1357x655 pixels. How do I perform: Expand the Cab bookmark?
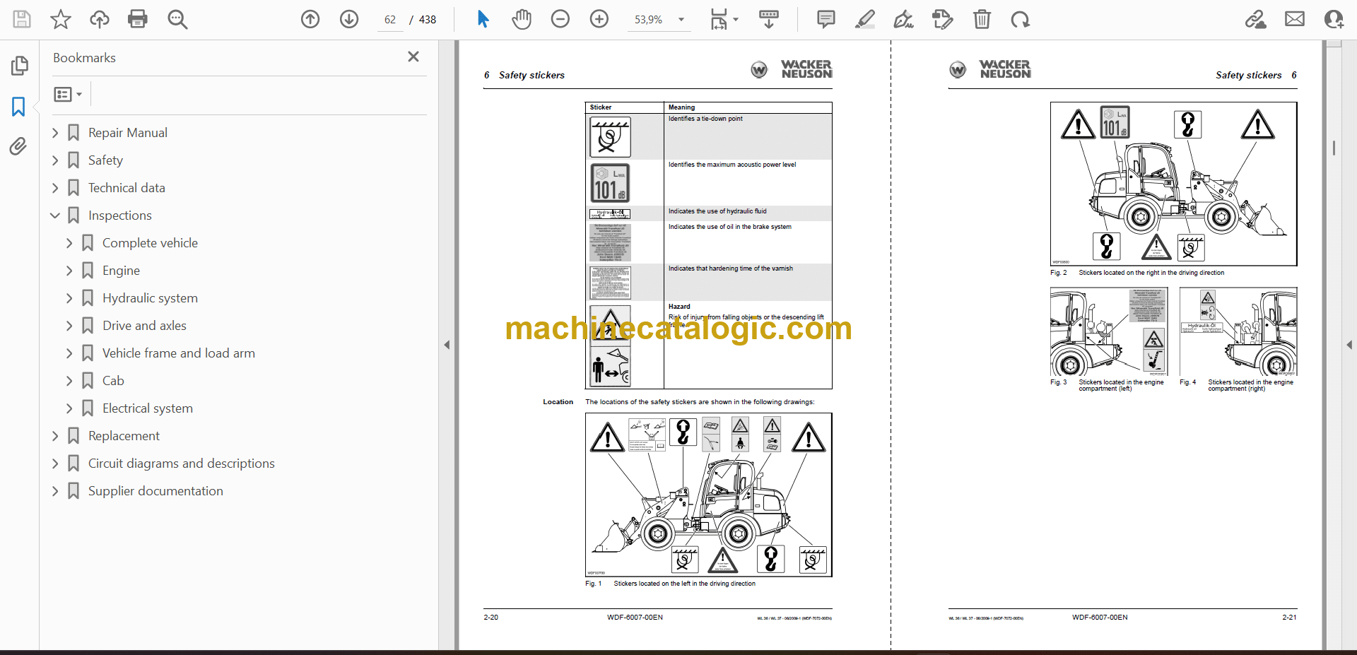(69, 381)
